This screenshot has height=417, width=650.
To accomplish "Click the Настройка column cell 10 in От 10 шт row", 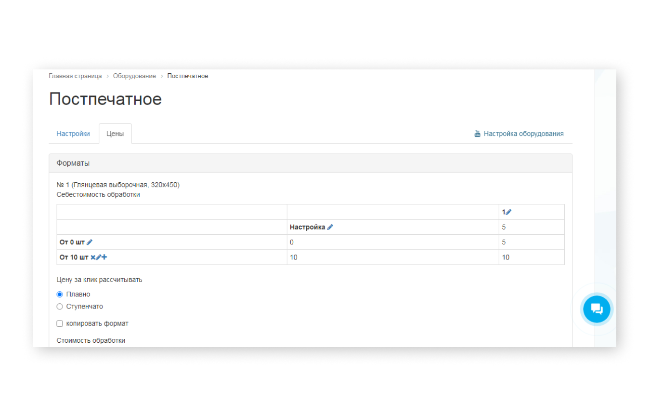I will (393, 257).
